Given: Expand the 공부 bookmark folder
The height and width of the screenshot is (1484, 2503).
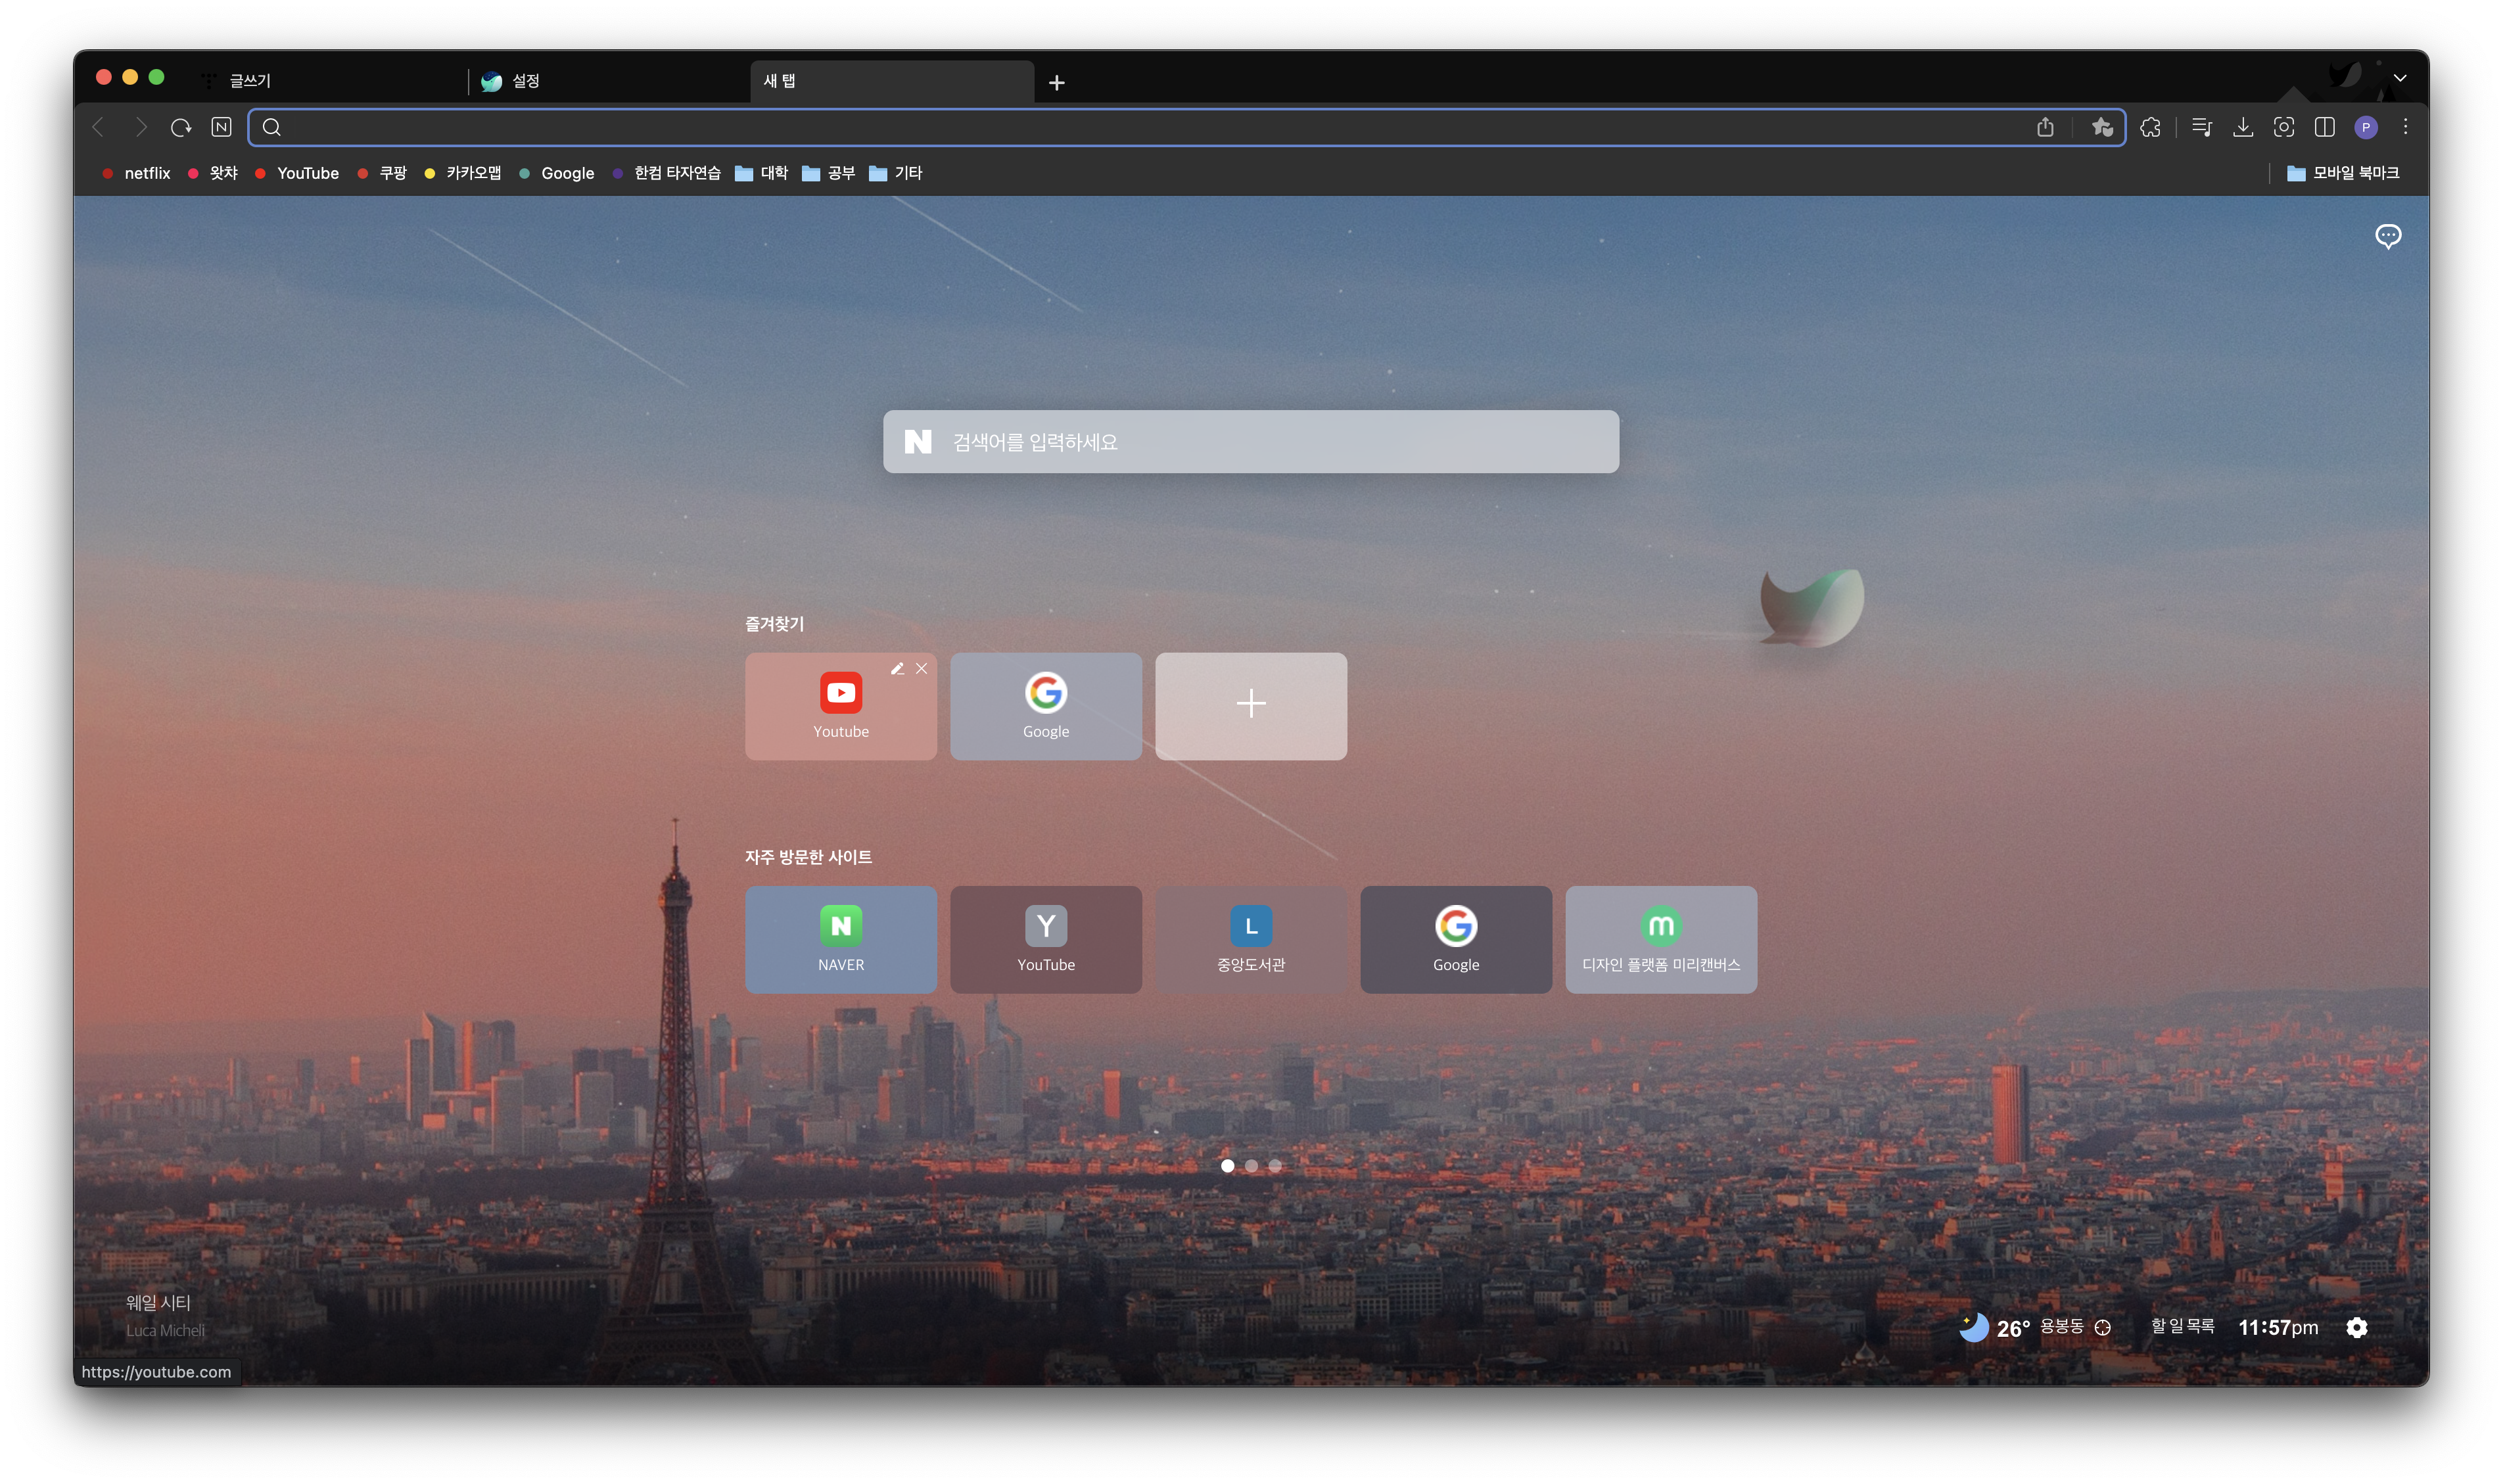Looking at the screenshot, I should point(828,173).
